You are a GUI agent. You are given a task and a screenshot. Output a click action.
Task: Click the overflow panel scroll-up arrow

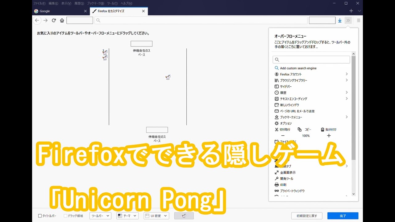pyautogui.click(x=354, y=54)
